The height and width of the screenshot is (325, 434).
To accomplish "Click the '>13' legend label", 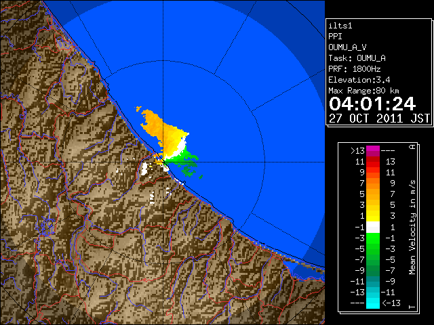I will 357,151.
